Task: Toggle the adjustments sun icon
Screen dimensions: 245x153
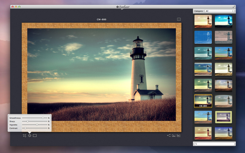Action: (29, 136)
